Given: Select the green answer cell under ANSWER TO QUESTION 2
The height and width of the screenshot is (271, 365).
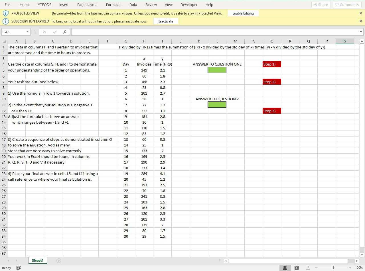Looking at the screenshot, I should click(x=217, y=105).
